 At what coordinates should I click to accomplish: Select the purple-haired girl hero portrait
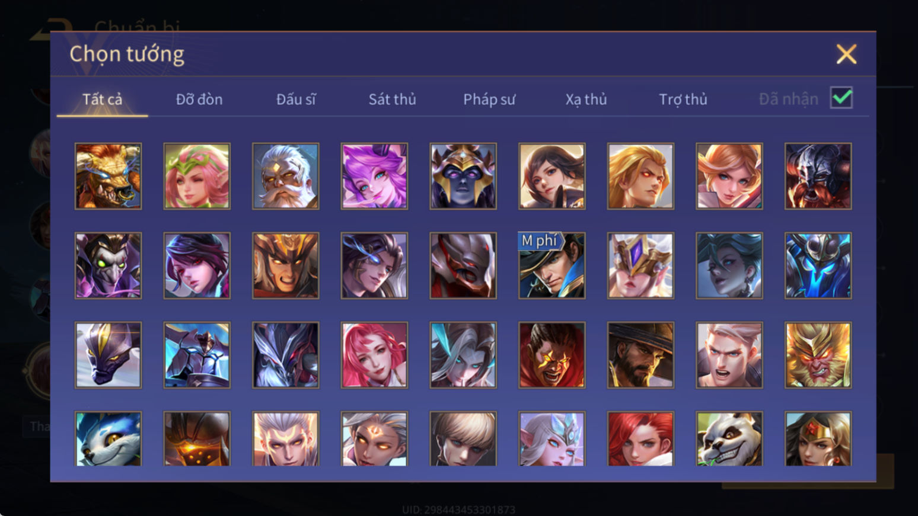coord(374,176)
